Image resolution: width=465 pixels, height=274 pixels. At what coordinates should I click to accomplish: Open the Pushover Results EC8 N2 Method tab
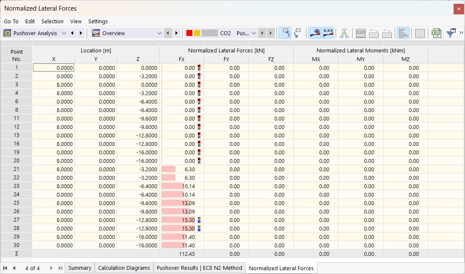200,268
